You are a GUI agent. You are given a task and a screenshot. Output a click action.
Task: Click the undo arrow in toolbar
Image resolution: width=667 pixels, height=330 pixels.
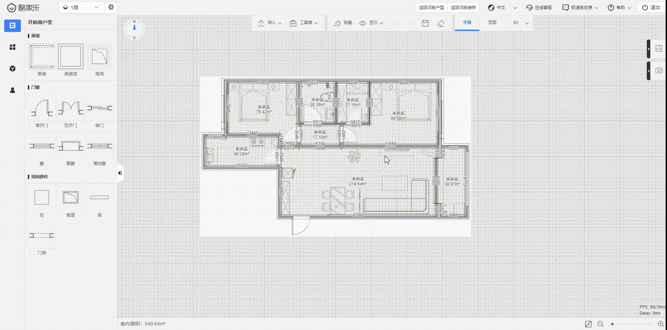(395, 23)
